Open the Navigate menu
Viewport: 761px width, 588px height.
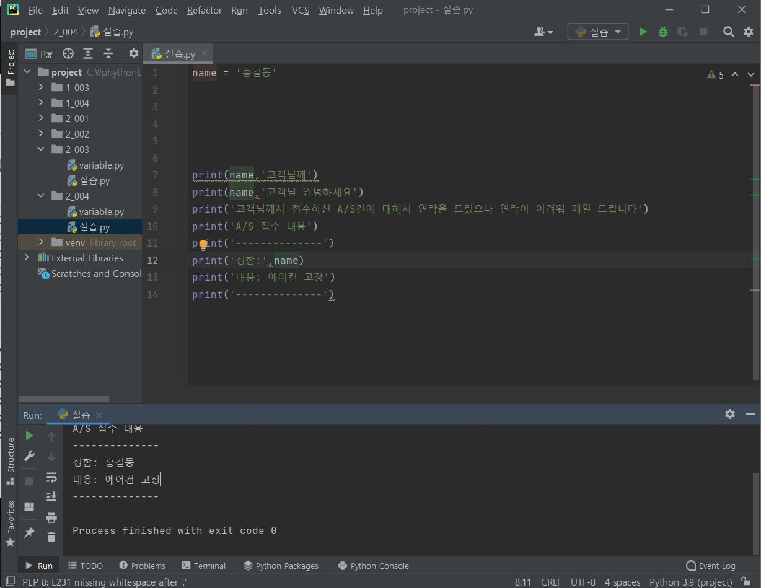tap(126, 11)
